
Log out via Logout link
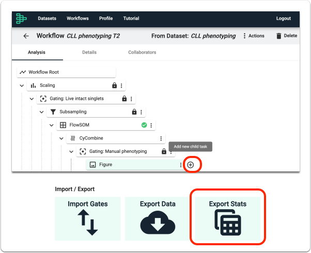coord(284,19)
